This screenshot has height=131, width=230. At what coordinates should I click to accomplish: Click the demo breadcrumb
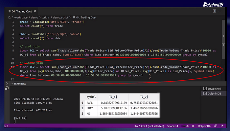(34, 17)
